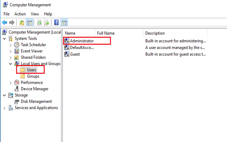Image resolution: width=227 pixels, height=142 pixels.
Task: Click the Computer Management title bar icon
Action: (x=5, y=5)
